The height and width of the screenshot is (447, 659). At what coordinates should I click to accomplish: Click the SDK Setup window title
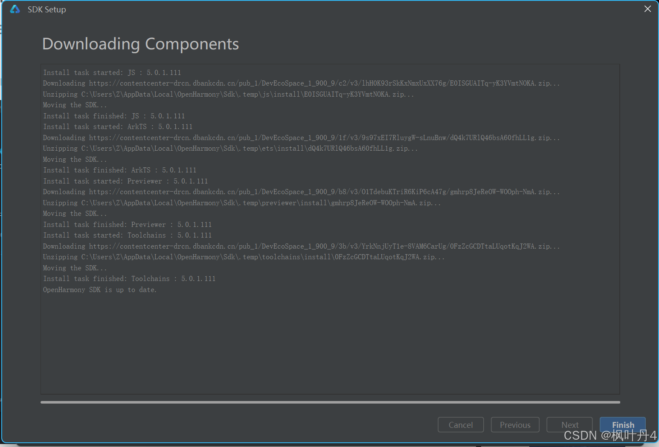pos(47,9)
